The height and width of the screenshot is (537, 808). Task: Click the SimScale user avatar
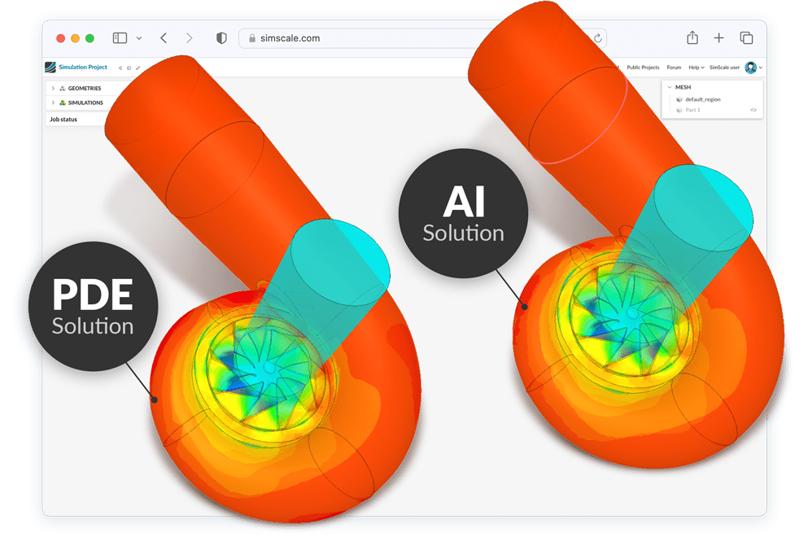[x=750, y=68]
